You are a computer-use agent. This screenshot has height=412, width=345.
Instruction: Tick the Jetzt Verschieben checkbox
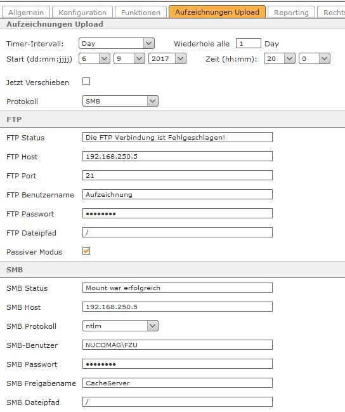coord(86,81)
